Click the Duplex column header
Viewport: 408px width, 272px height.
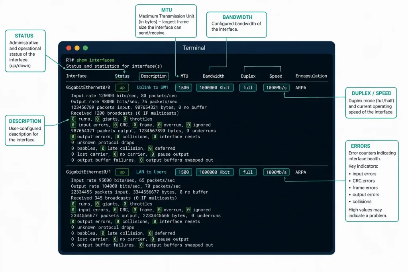[x=248, y=76]
